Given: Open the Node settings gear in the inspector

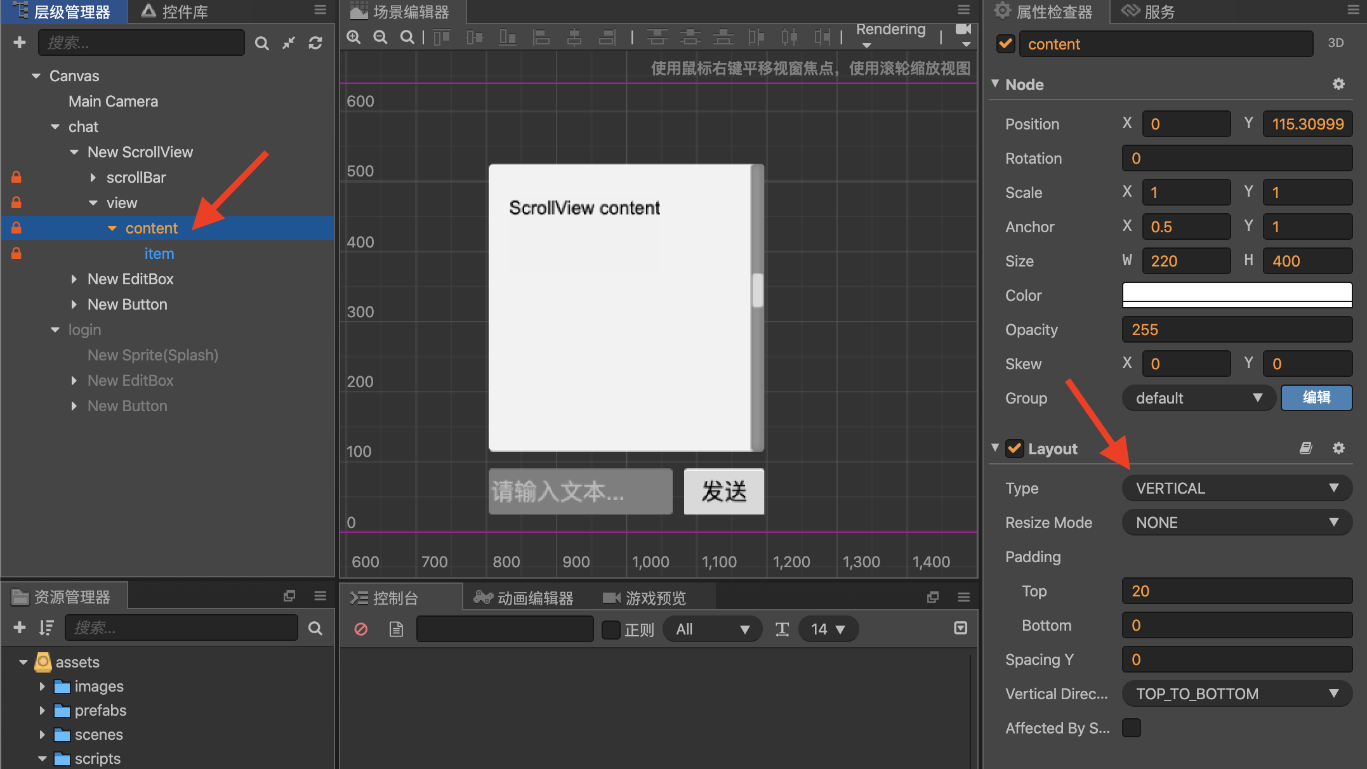Looking at the screenshot, I should 1339,84.
